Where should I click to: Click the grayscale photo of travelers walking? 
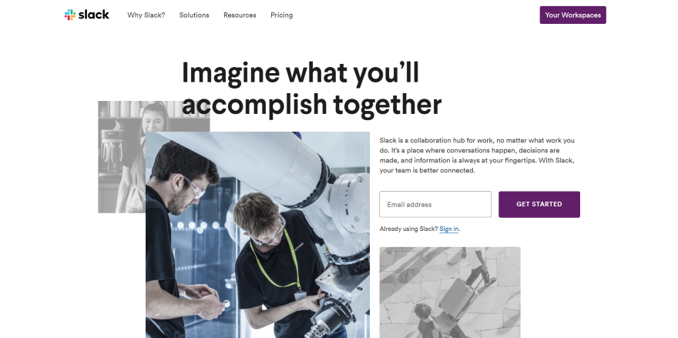point(450,293)
